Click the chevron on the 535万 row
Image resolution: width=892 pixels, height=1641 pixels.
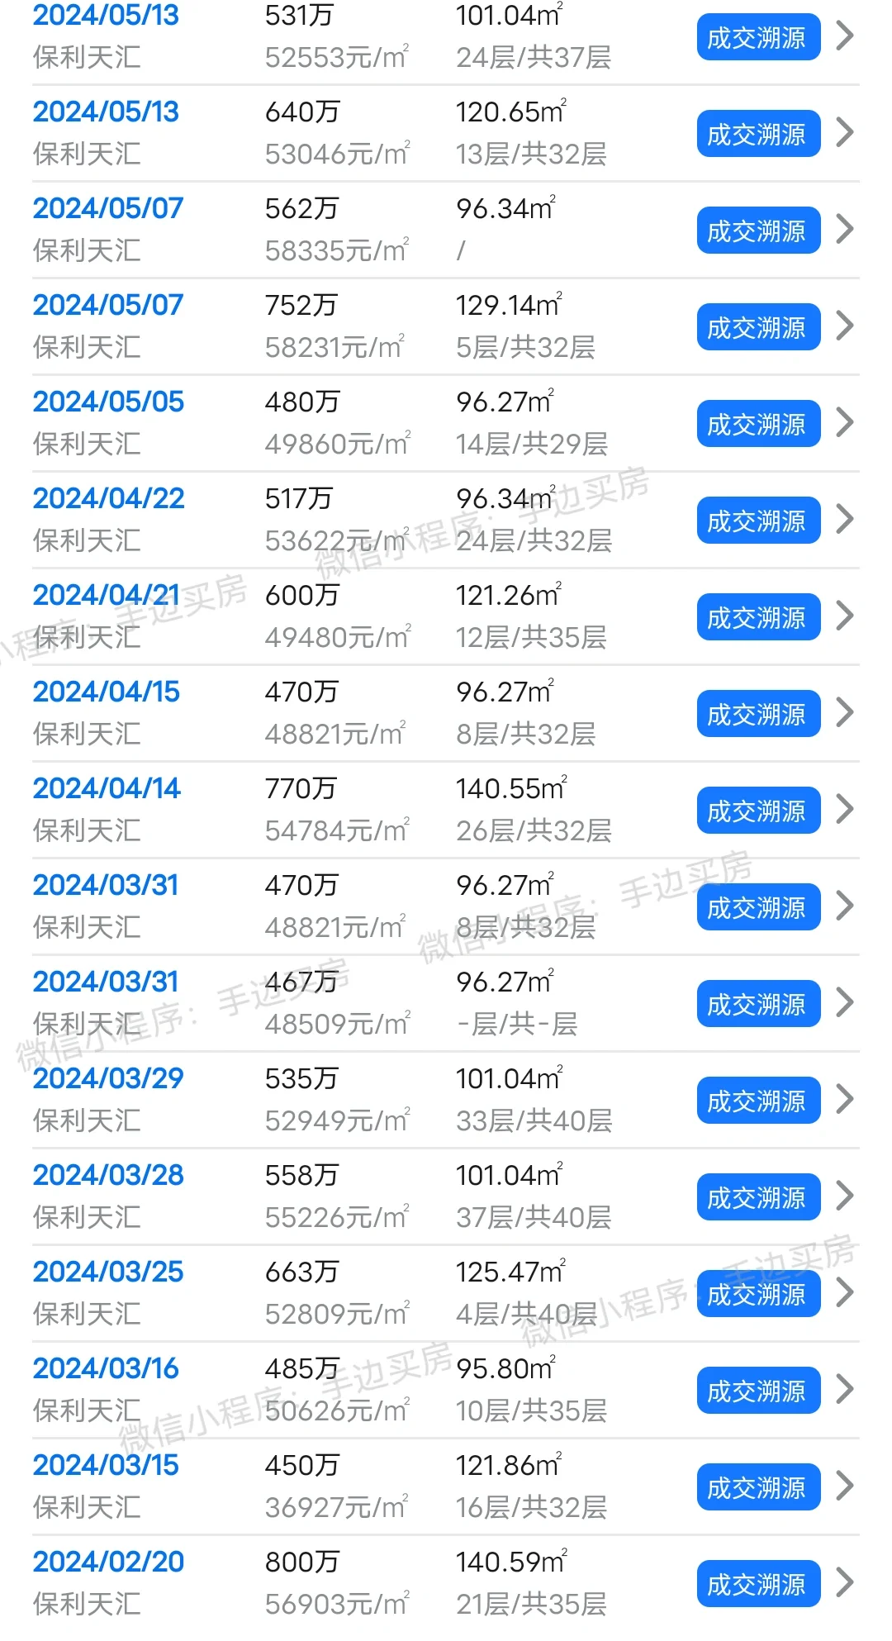[844, 1099]
